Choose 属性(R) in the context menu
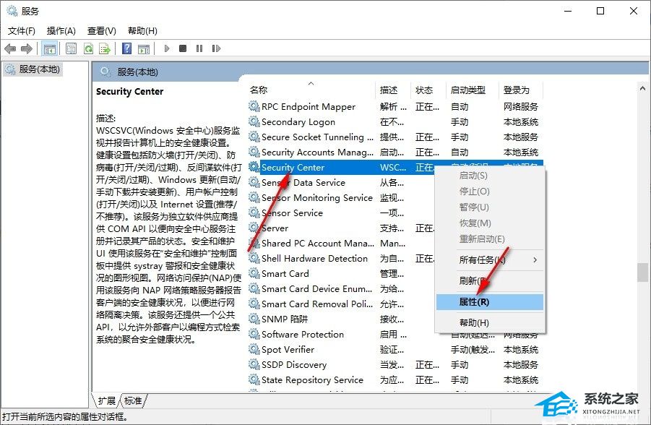Image resolution: width=651 pixels, height=425 pixels. (490, 302)
